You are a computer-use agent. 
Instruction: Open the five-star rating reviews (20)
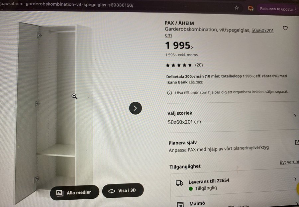pyautogui.click(x=184, y=65)
